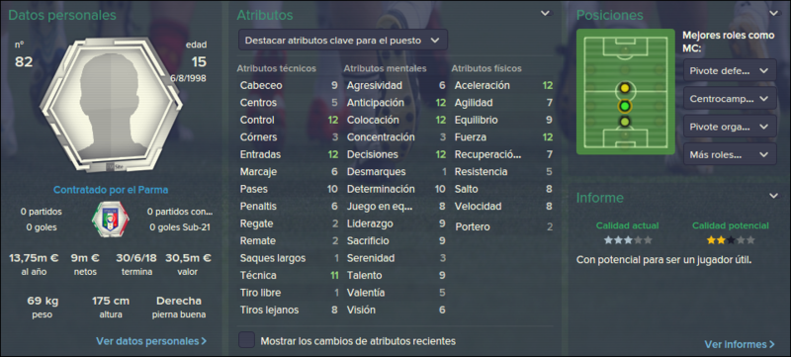Open the Contratado por el Parma link
Screen dimensions: 791x357
pyautogui.click(x=111, y=190)
